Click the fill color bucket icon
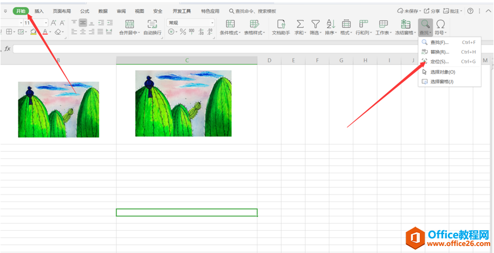The height and width of the screenshot is (253, 494). 33,32
